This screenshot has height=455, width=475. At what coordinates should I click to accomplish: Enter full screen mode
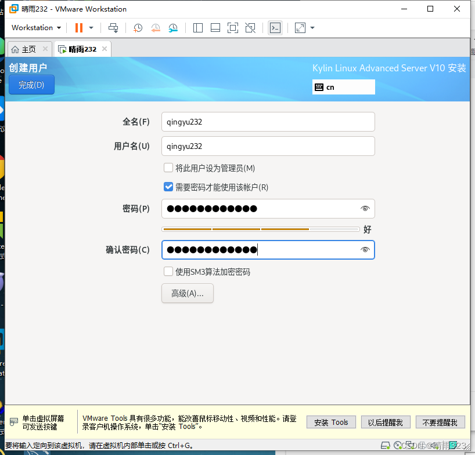pos(233,28)
